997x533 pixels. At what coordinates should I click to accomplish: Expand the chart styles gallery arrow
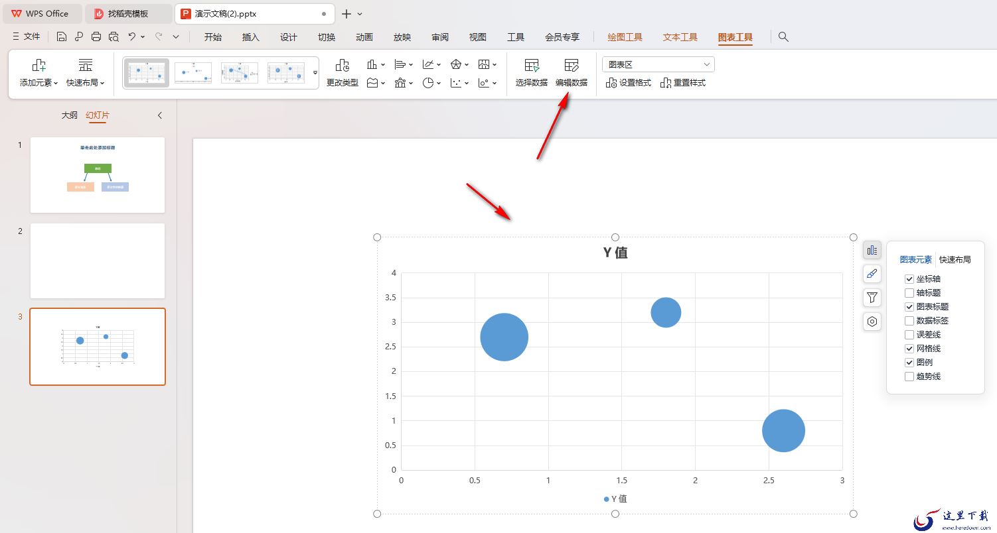pos(315,73)
